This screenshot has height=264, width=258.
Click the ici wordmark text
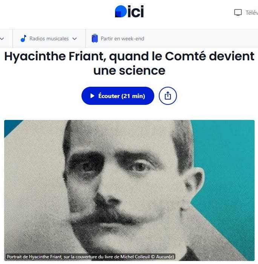click(x=136, y=11)
